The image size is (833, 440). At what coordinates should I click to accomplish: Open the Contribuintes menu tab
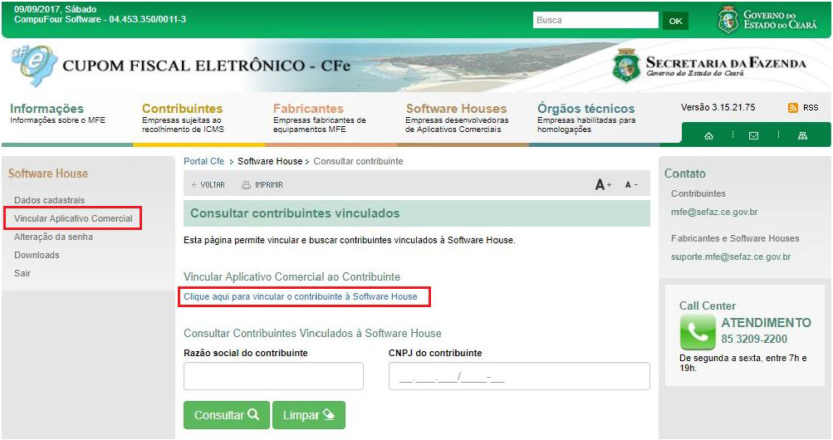click(182, 109)
